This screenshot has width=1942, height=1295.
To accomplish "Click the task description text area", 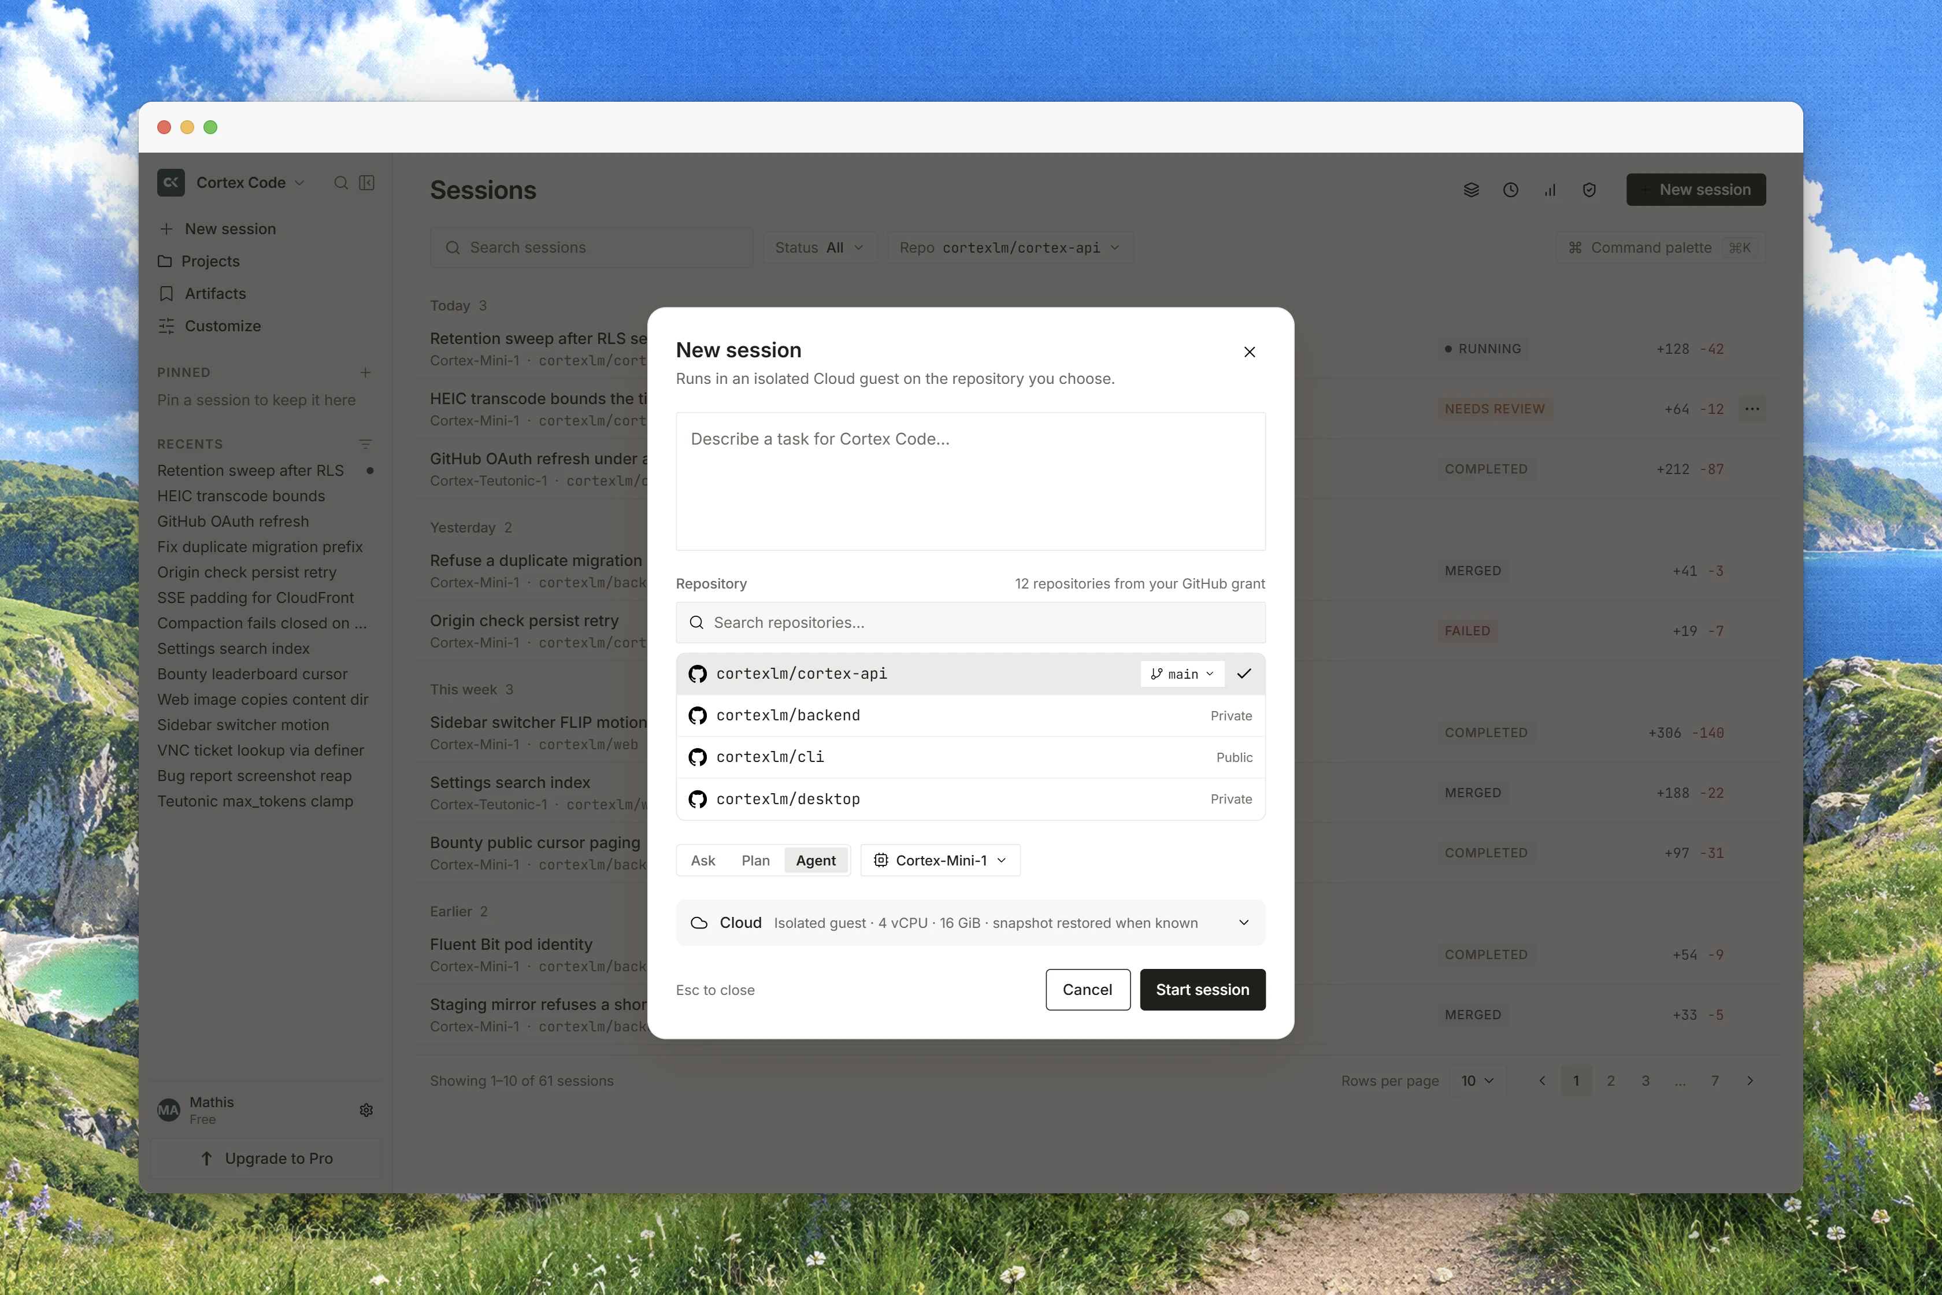I will click(x=970, y=482).
